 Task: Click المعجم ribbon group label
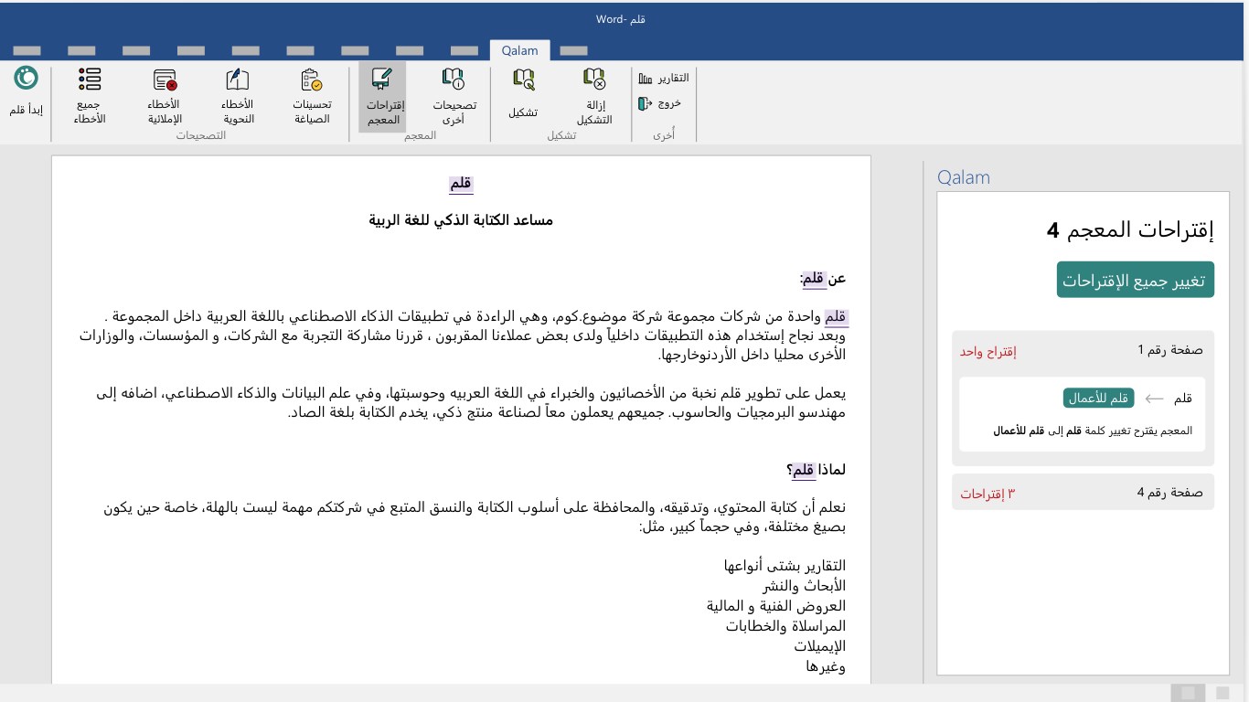[x=420, y=135]
